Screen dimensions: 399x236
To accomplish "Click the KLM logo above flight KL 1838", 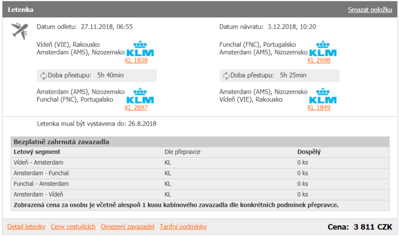I will tap(140, 49).
